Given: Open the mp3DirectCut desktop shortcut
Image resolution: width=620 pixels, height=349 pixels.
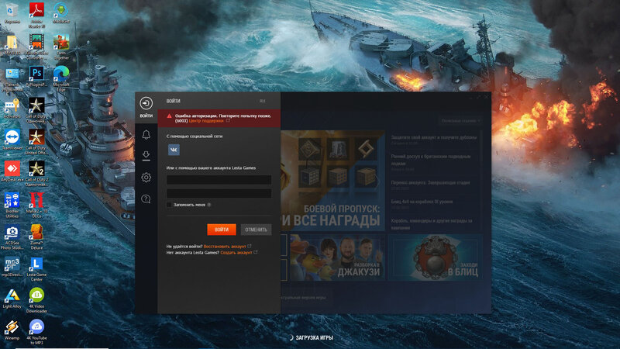Looking at the screenshot, I should [x=12, y=266].
